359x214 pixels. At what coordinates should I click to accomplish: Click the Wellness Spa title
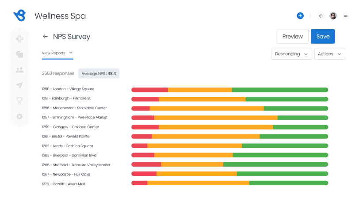60,16
